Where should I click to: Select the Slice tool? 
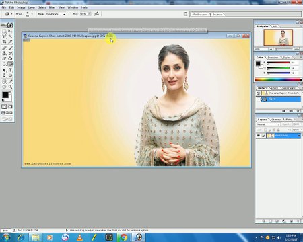click(10, 42)
